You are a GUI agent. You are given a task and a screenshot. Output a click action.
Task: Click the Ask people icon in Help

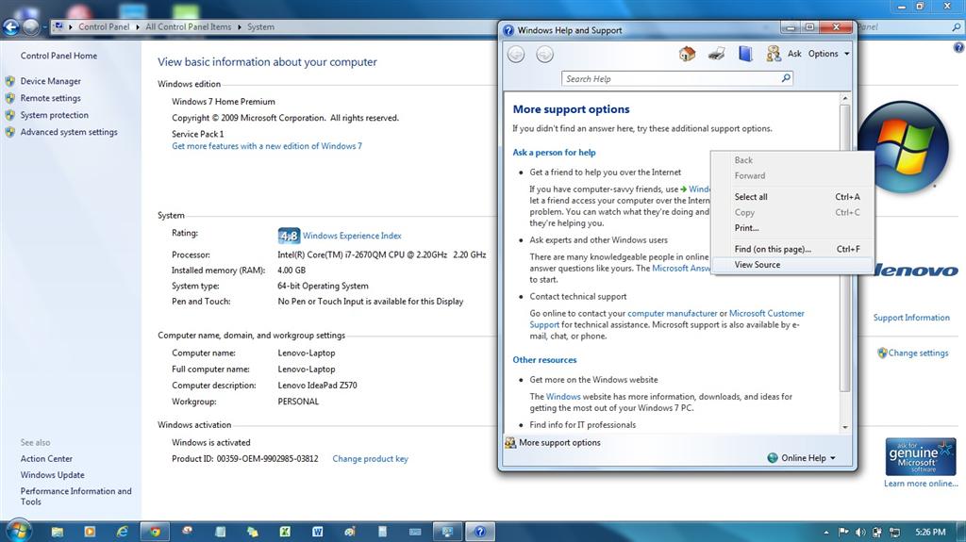[x=774, y=55]
